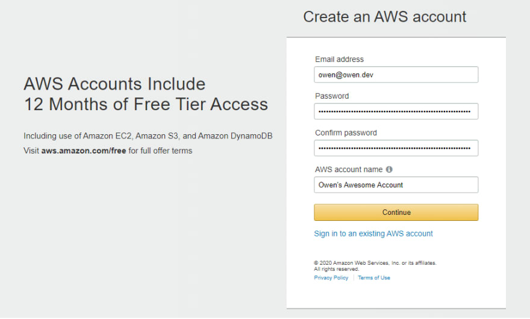Click the Password label above the first masked field

332,96
